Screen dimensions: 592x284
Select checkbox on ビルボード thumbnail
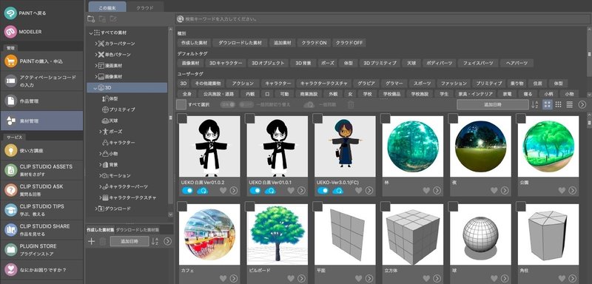coord(249,206)
